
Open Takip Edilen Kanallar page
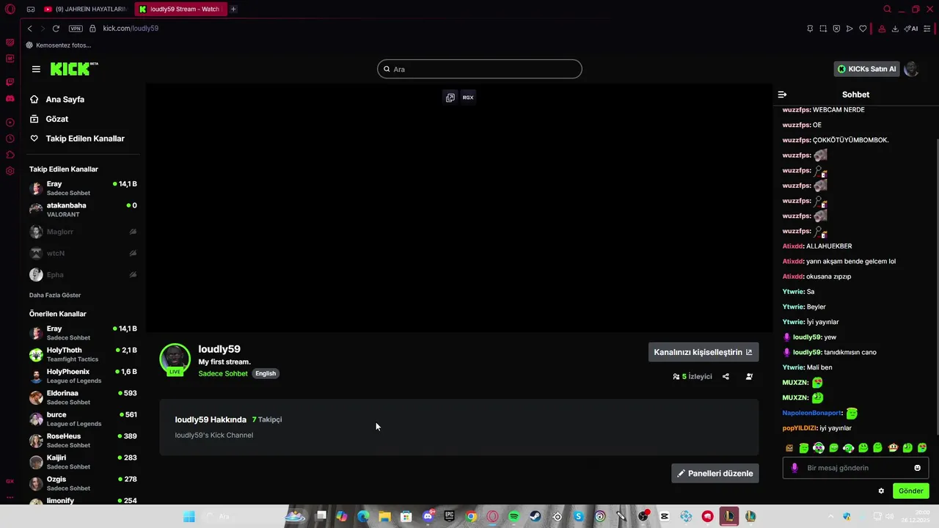[85, 139]
